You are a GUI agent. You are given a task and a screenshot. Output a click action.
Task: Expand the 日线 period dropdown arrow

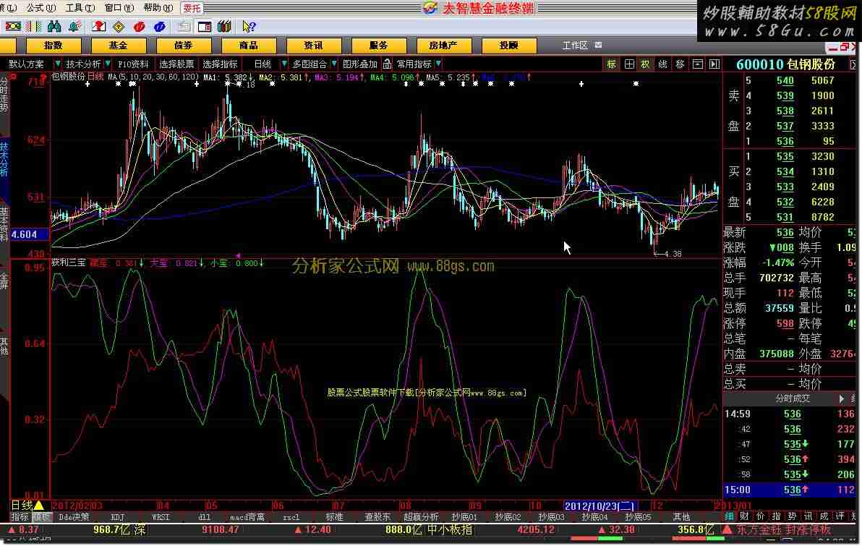point(283,64)
